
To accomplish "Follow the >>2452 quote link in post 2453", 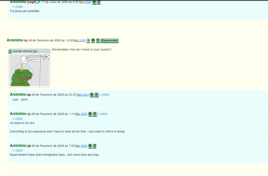I will 18,119.
